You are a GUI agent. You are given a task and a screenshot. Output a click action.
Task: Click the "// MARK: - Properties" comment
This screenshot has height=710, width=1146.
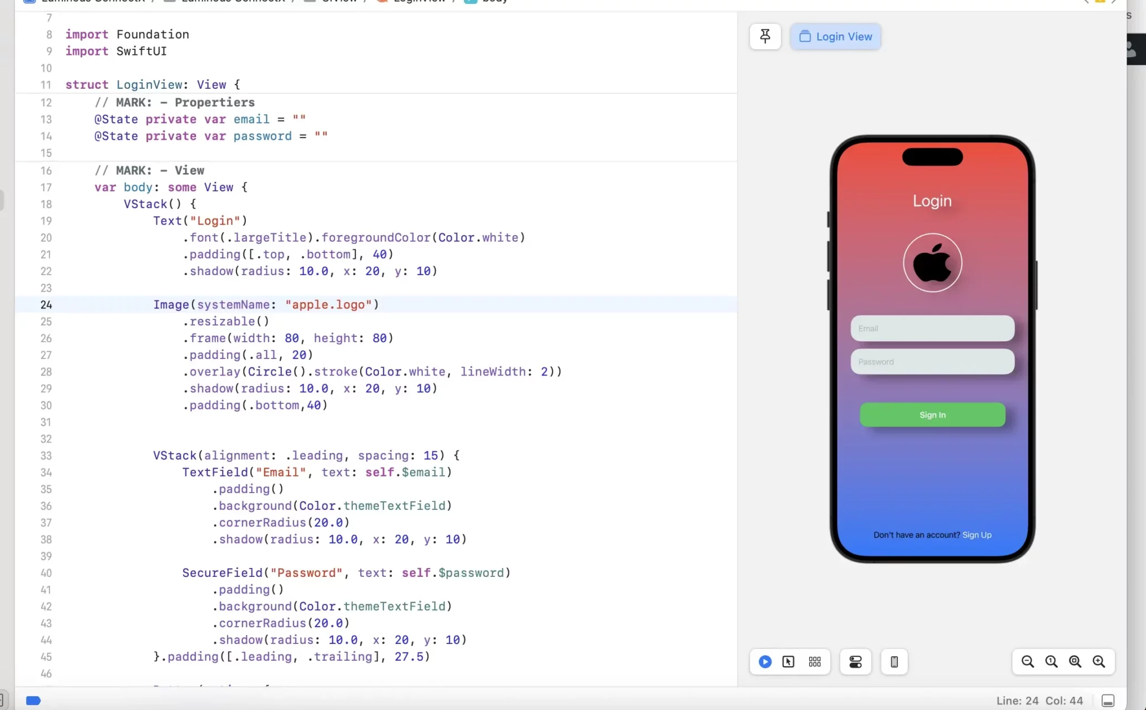[174, 103]
